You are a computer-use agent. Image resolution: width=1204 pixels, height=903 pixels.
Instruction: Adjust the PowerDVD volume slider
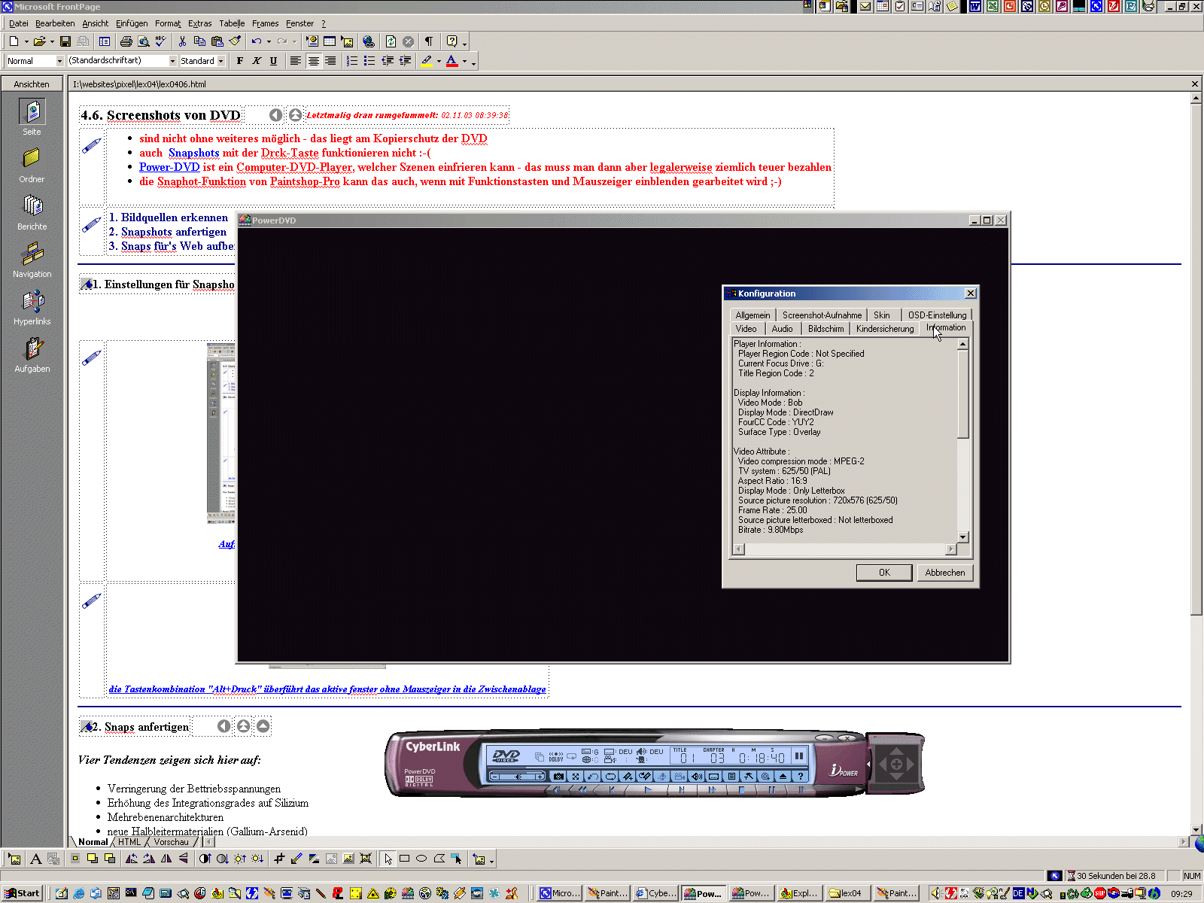click(518, 776)
